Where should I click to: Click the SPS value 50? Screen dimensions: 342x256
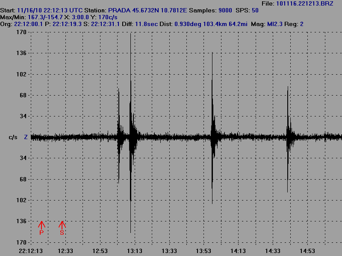[x=255, y=10]
